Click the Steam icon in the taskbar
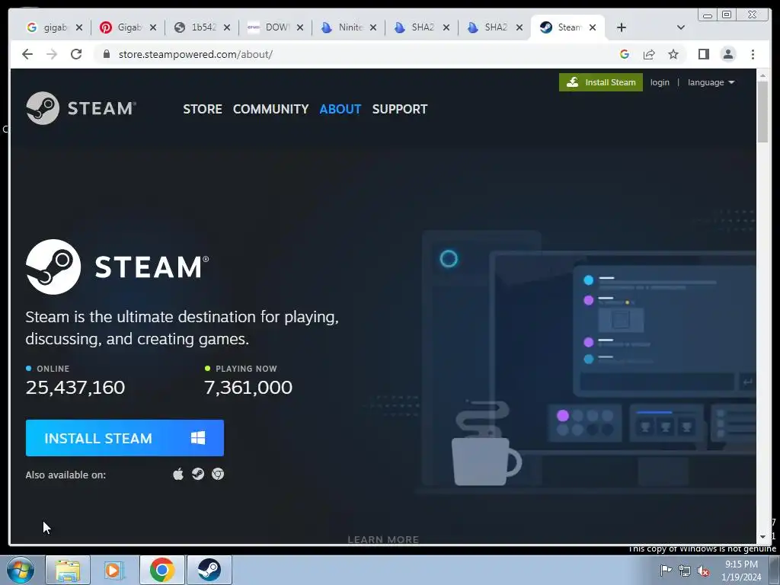This screenshot has width=780, height=585. pos(209,570)
